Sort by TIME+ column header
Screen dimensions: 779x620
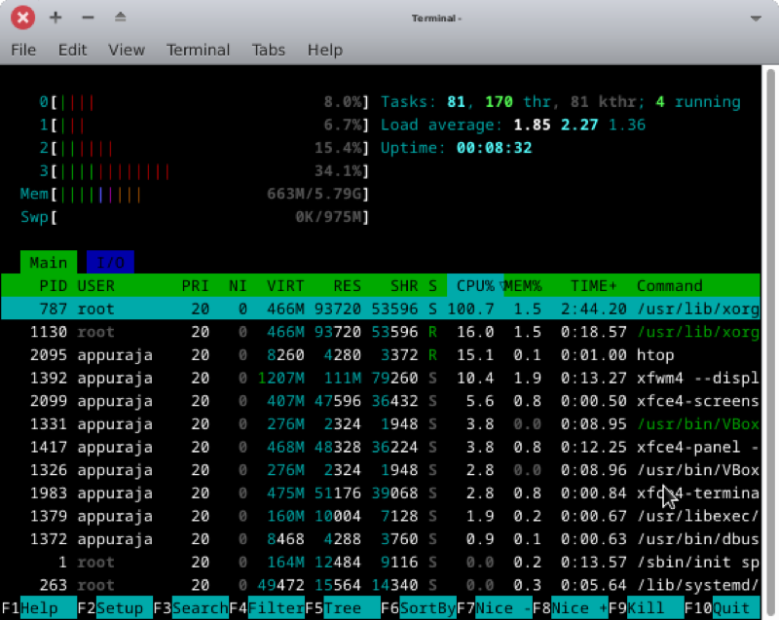point(594,286)
